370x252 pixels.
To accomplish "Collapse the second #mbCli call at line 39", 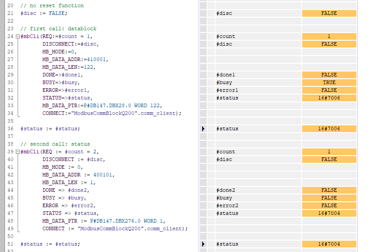I will tap(17, 152).
